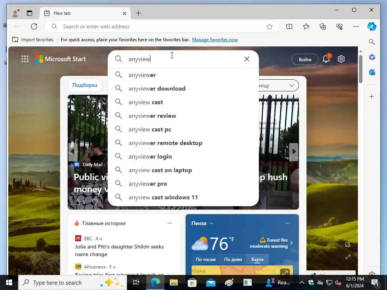This screenshot has width=387, height=290.
Task: Open the tab actions menu icon
Action: (x=29, y=13)
